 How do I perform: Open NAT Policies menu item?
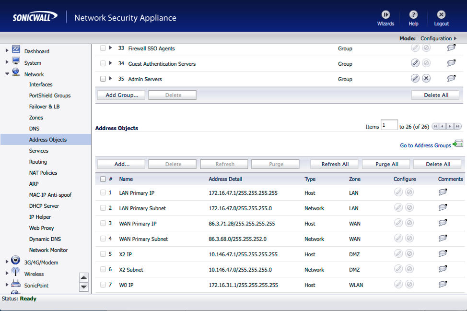tap(43, 173)
